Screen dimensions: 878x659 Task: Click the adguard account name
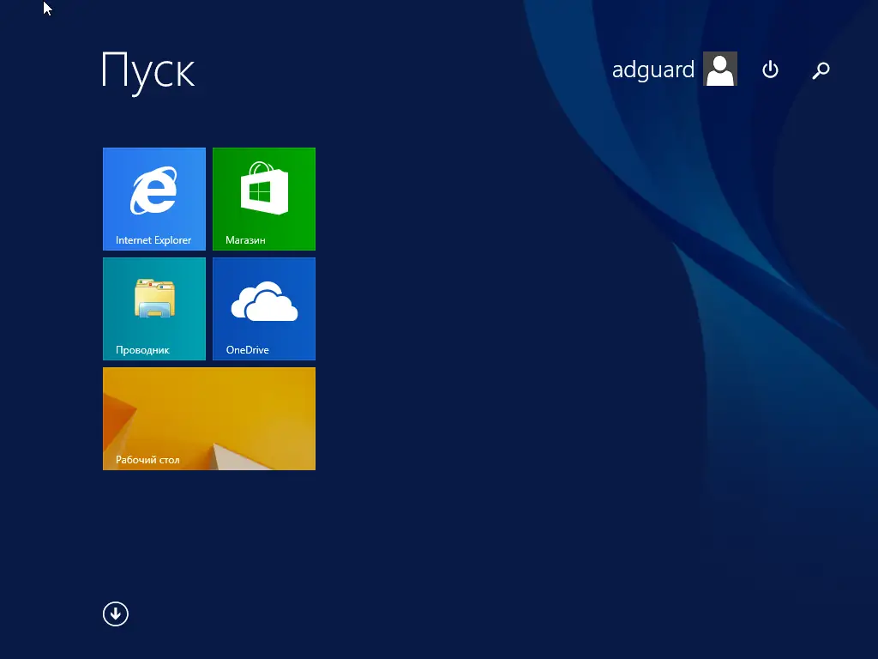652,70
